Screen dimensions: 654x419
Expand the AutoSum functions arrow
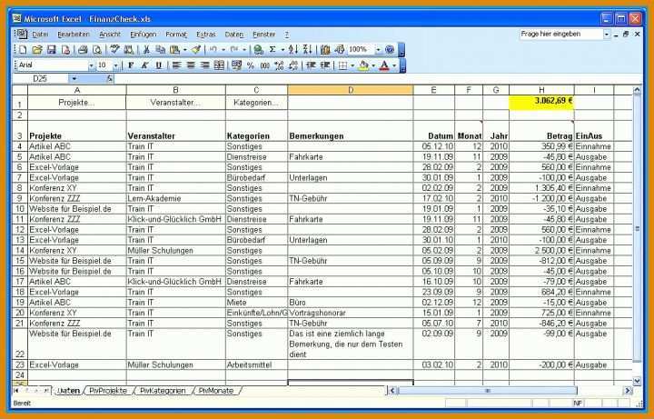[x=282, y=50]
